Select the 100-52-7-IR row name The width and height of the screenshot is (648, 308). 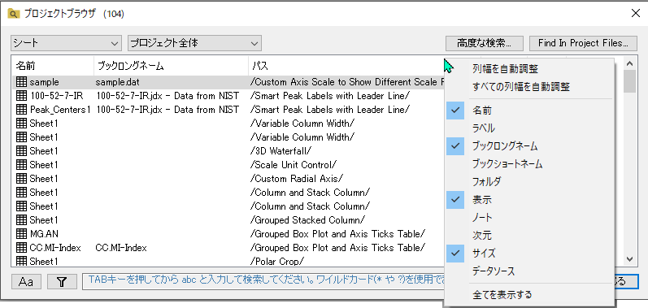click(x=56, y=96)
